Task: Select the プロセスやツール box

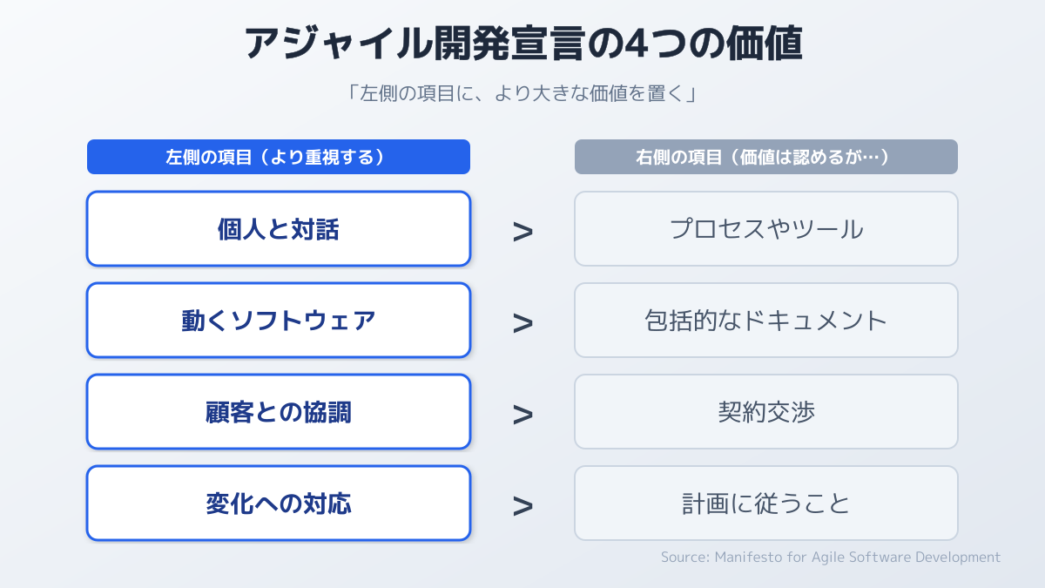Action: tap(766, 229)
